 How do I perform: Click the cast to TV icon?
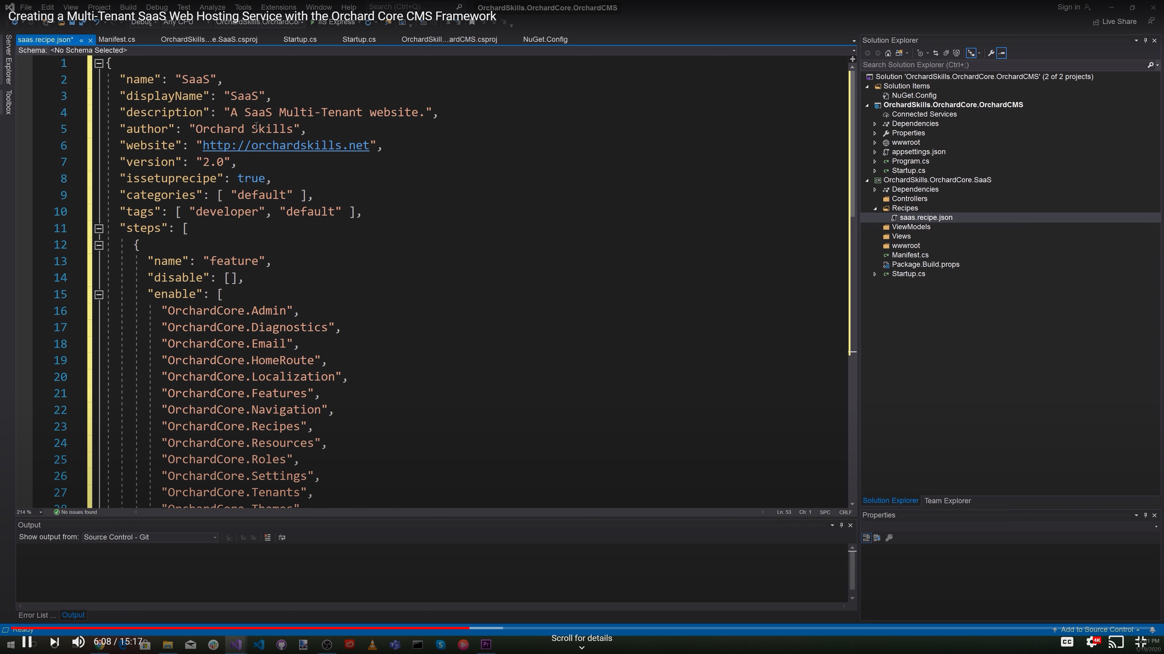[x=1116, y=642]
